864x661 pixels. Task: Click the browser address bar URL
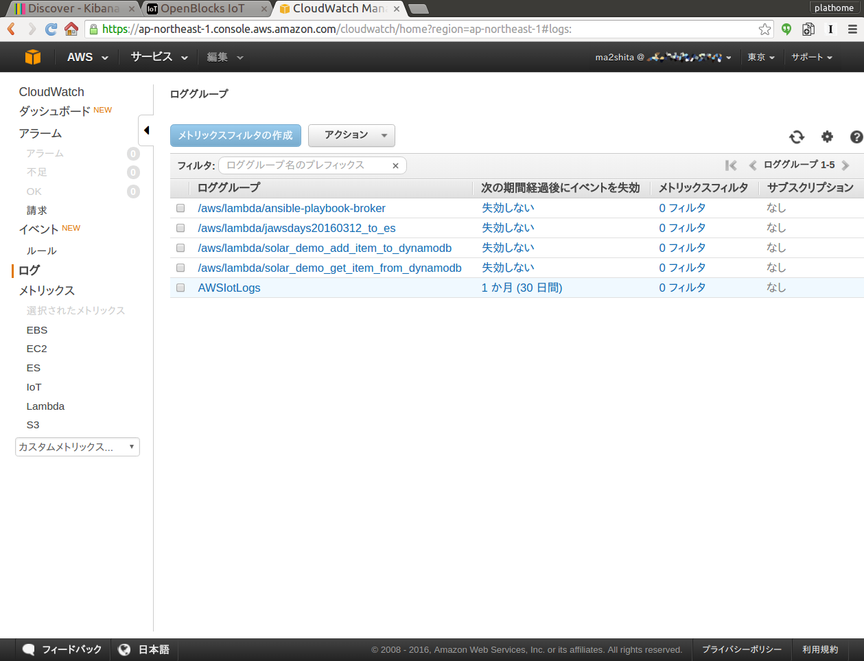coord(337,29)
